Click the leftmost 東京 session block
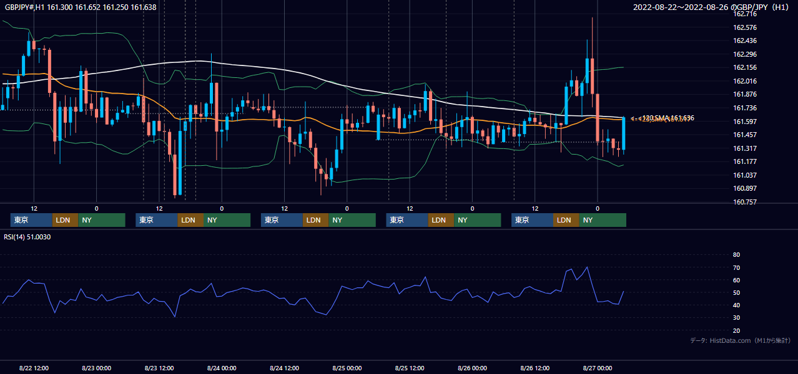The image size is (798, 374). [31, 220]
